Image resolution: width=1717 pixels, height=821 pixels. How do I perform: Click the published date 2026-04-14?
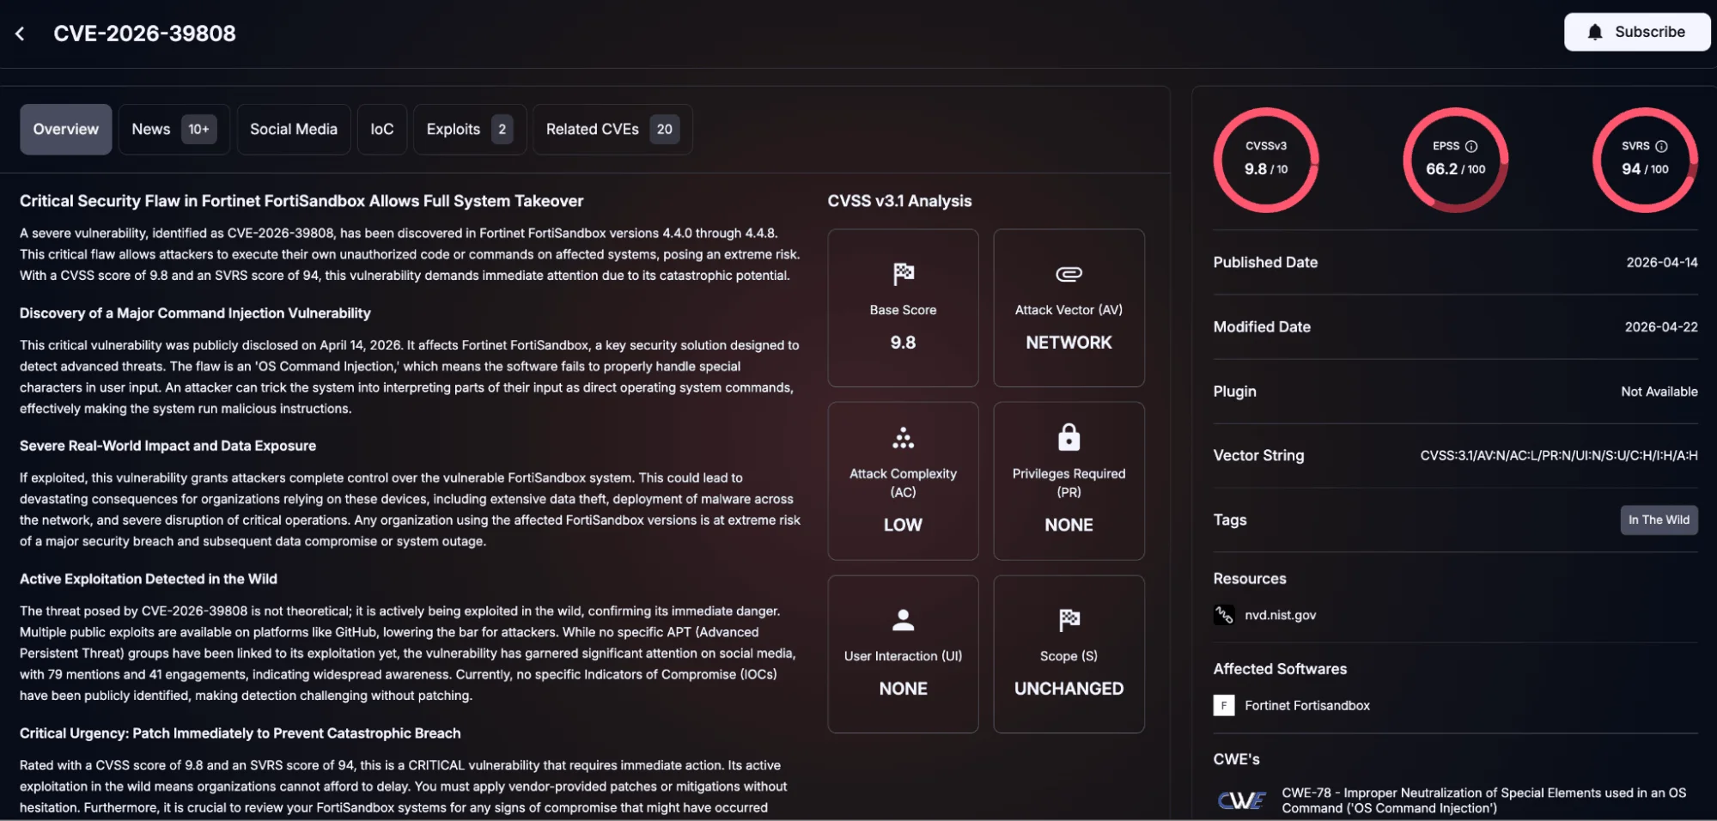pos(1661,262)
